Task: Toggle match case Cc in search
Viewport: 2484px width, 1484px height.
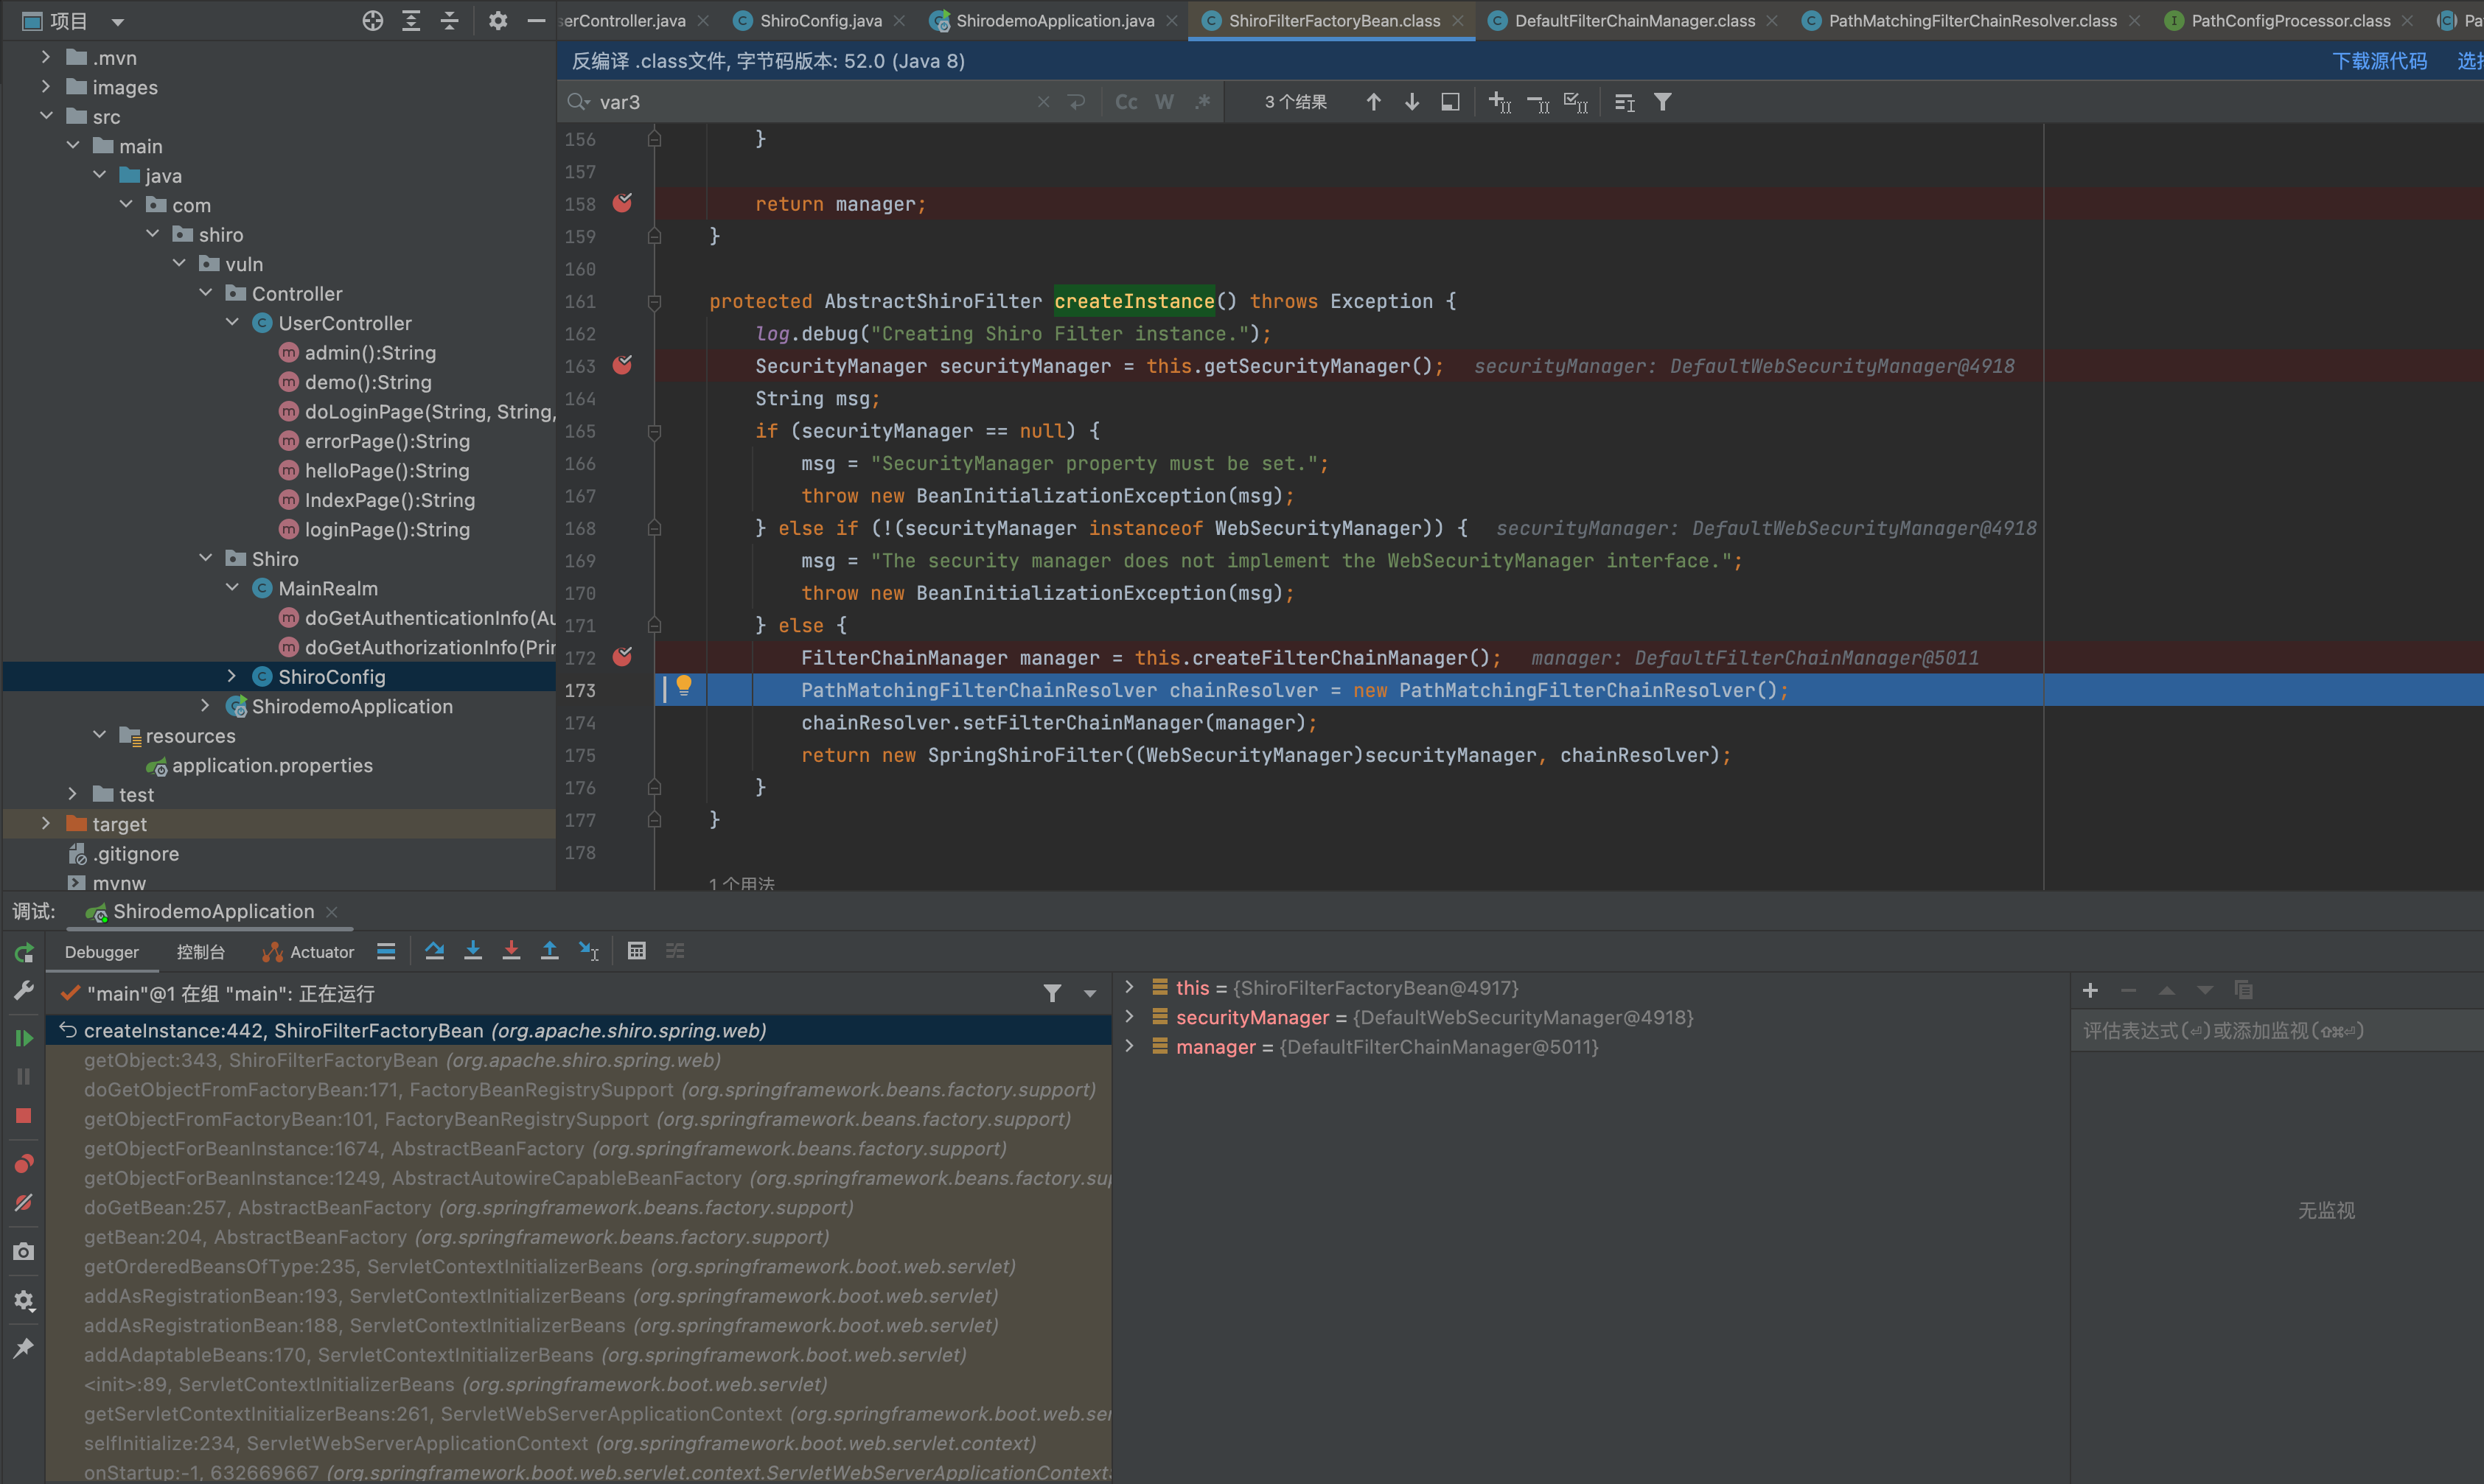Action: click(x=1126, y=102)
